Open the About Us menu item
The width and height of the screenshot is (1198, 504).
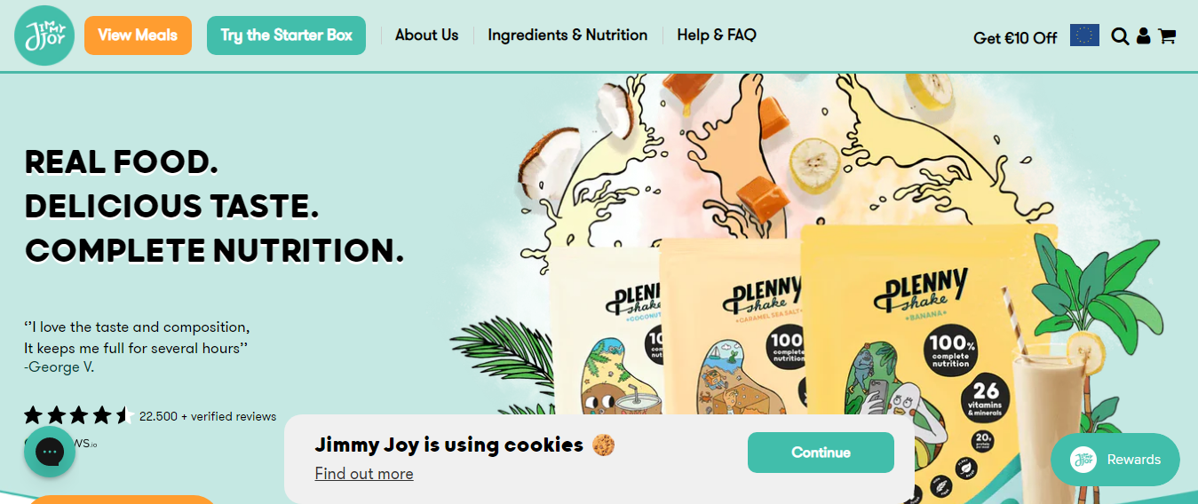click(x=426, y=35)
